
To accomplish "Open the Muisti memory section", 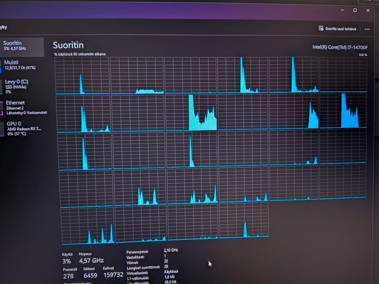I will (x=22, y=66).
